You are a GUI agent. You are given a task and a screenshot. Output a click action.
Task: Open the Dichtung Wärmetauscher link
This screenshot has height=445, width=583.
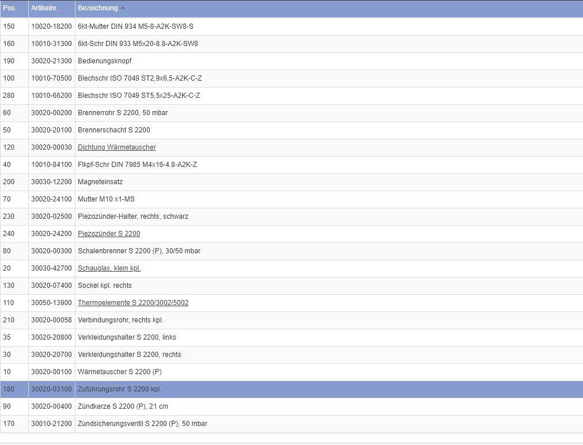pos(116,147)
